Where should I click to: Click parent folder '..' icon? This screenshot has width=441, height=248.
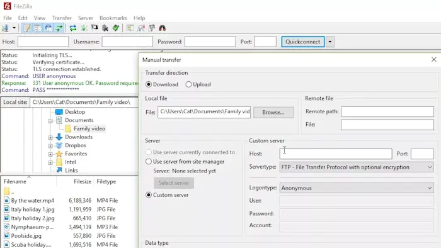coord(7,191)
